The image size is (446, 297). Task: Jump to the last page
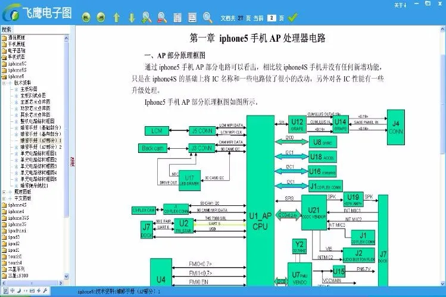pyautogui.click(x=101, y=17)
